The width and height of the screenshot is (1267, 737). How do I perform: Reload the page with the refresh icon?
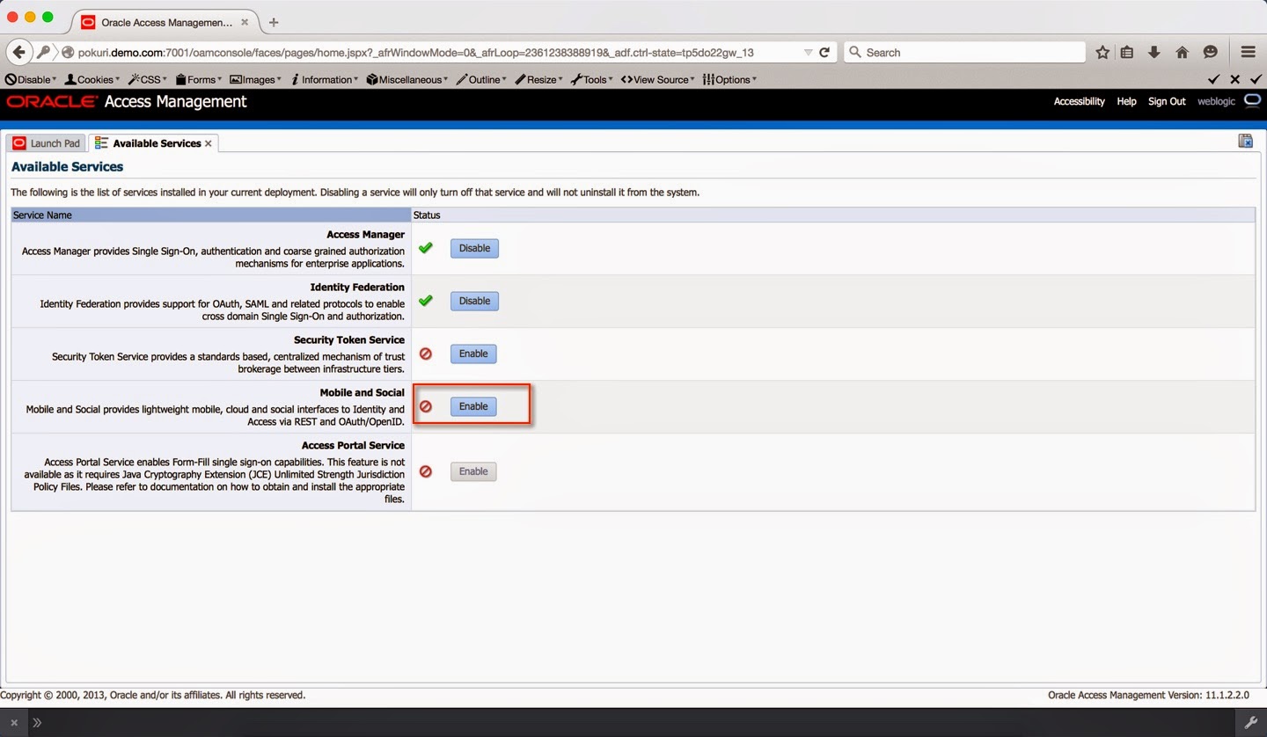(x=824, y=52)
